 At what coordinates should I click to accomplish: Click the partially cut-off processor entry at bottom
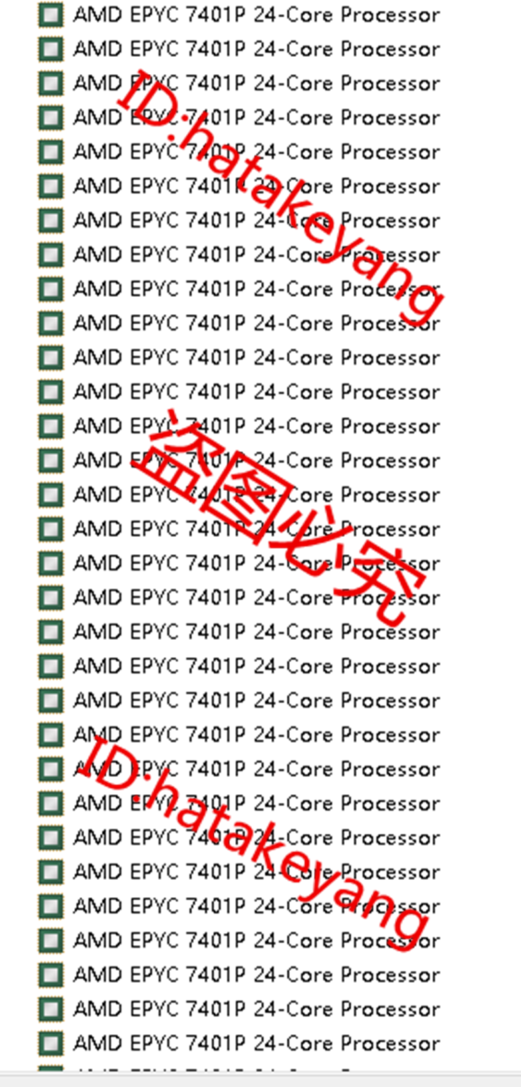(x=256, y=1069)
